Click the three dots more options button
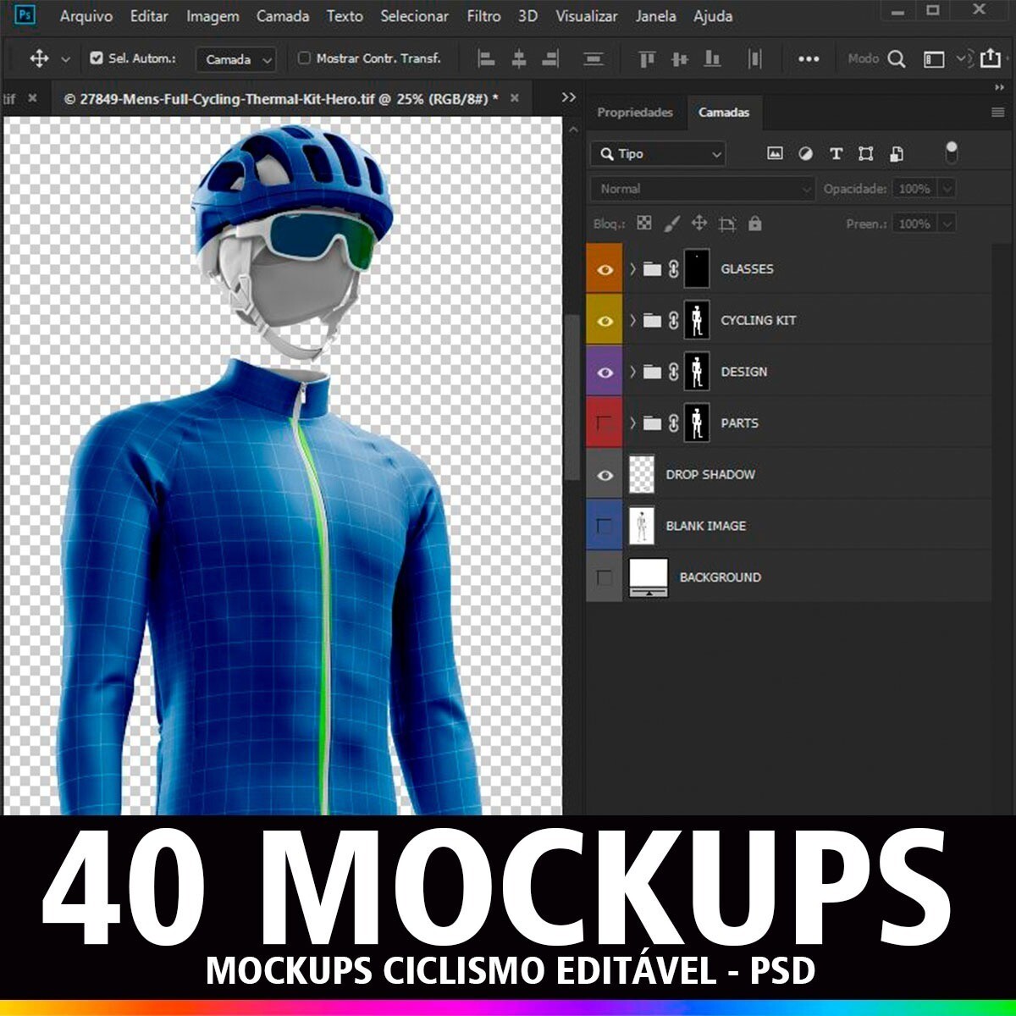Viewport: 1016px width, 1016px height. 809,59
